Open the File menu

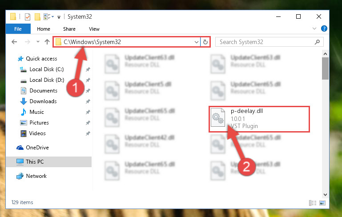(x=18, y=29)
